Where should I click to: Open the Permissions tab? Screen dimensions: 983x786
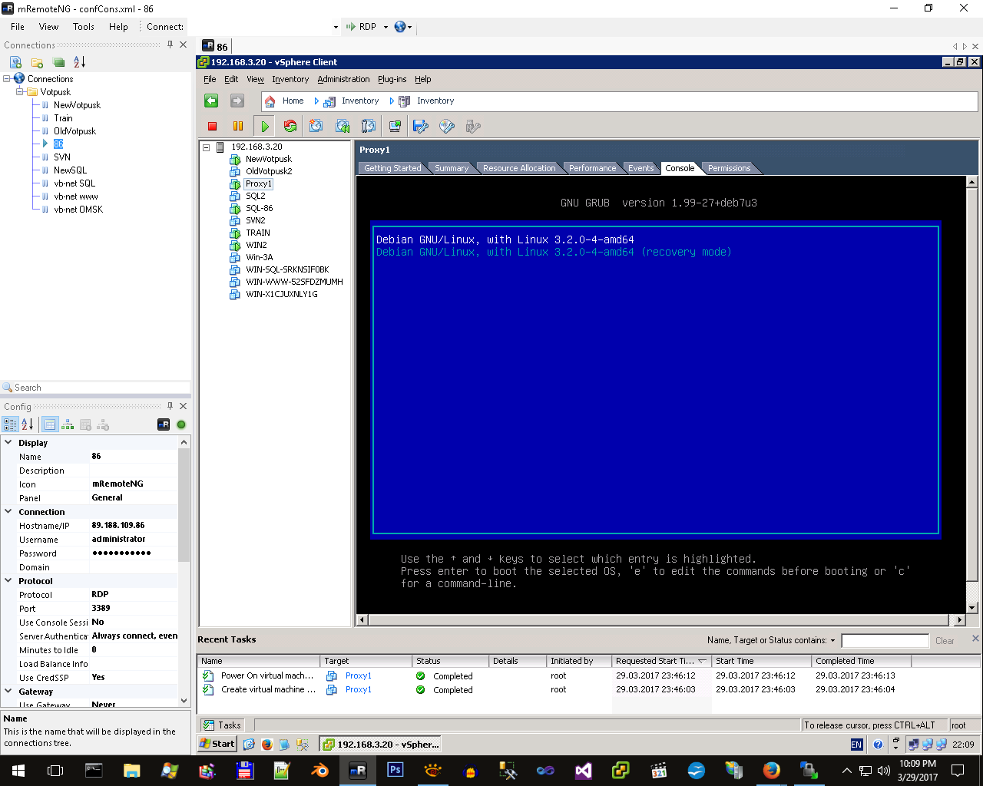click(730, 168)
